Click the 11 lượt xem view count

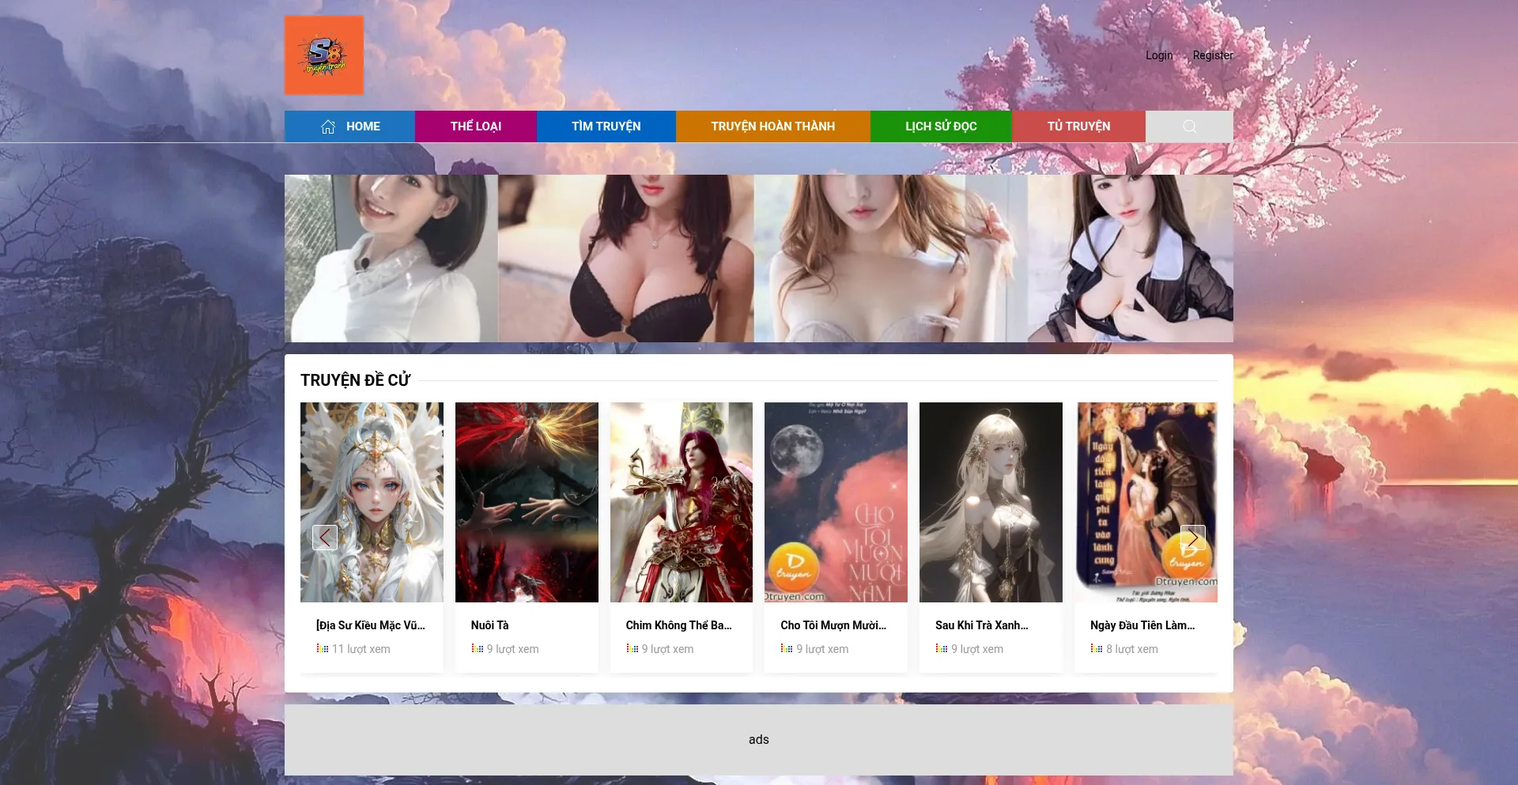point(361,649)
